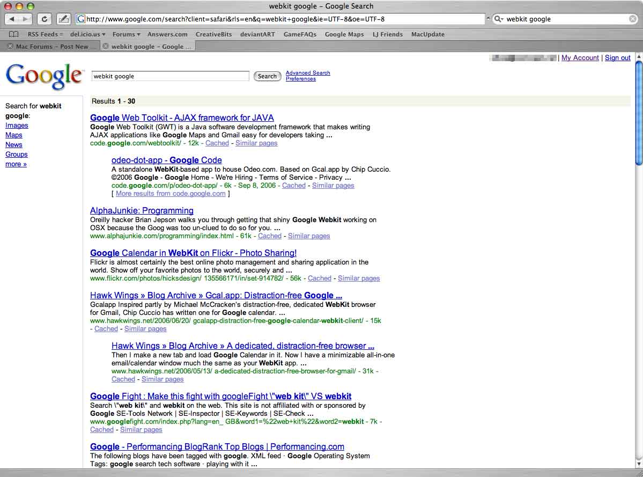Click the Sign out link

[x=618, y=58]
